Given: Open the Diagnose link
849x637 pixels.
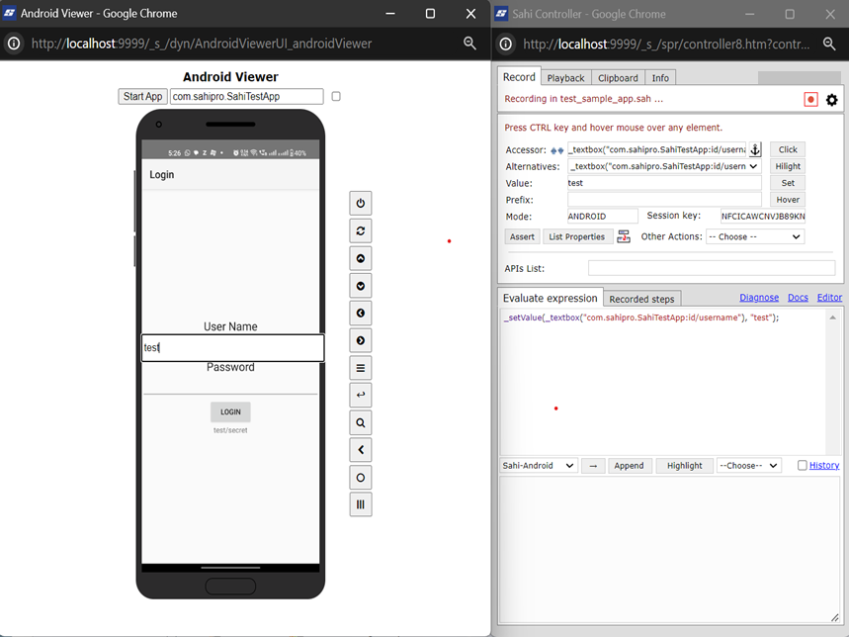Looking at the screenshot, I should pyautogui.click(x=759, y=298).
